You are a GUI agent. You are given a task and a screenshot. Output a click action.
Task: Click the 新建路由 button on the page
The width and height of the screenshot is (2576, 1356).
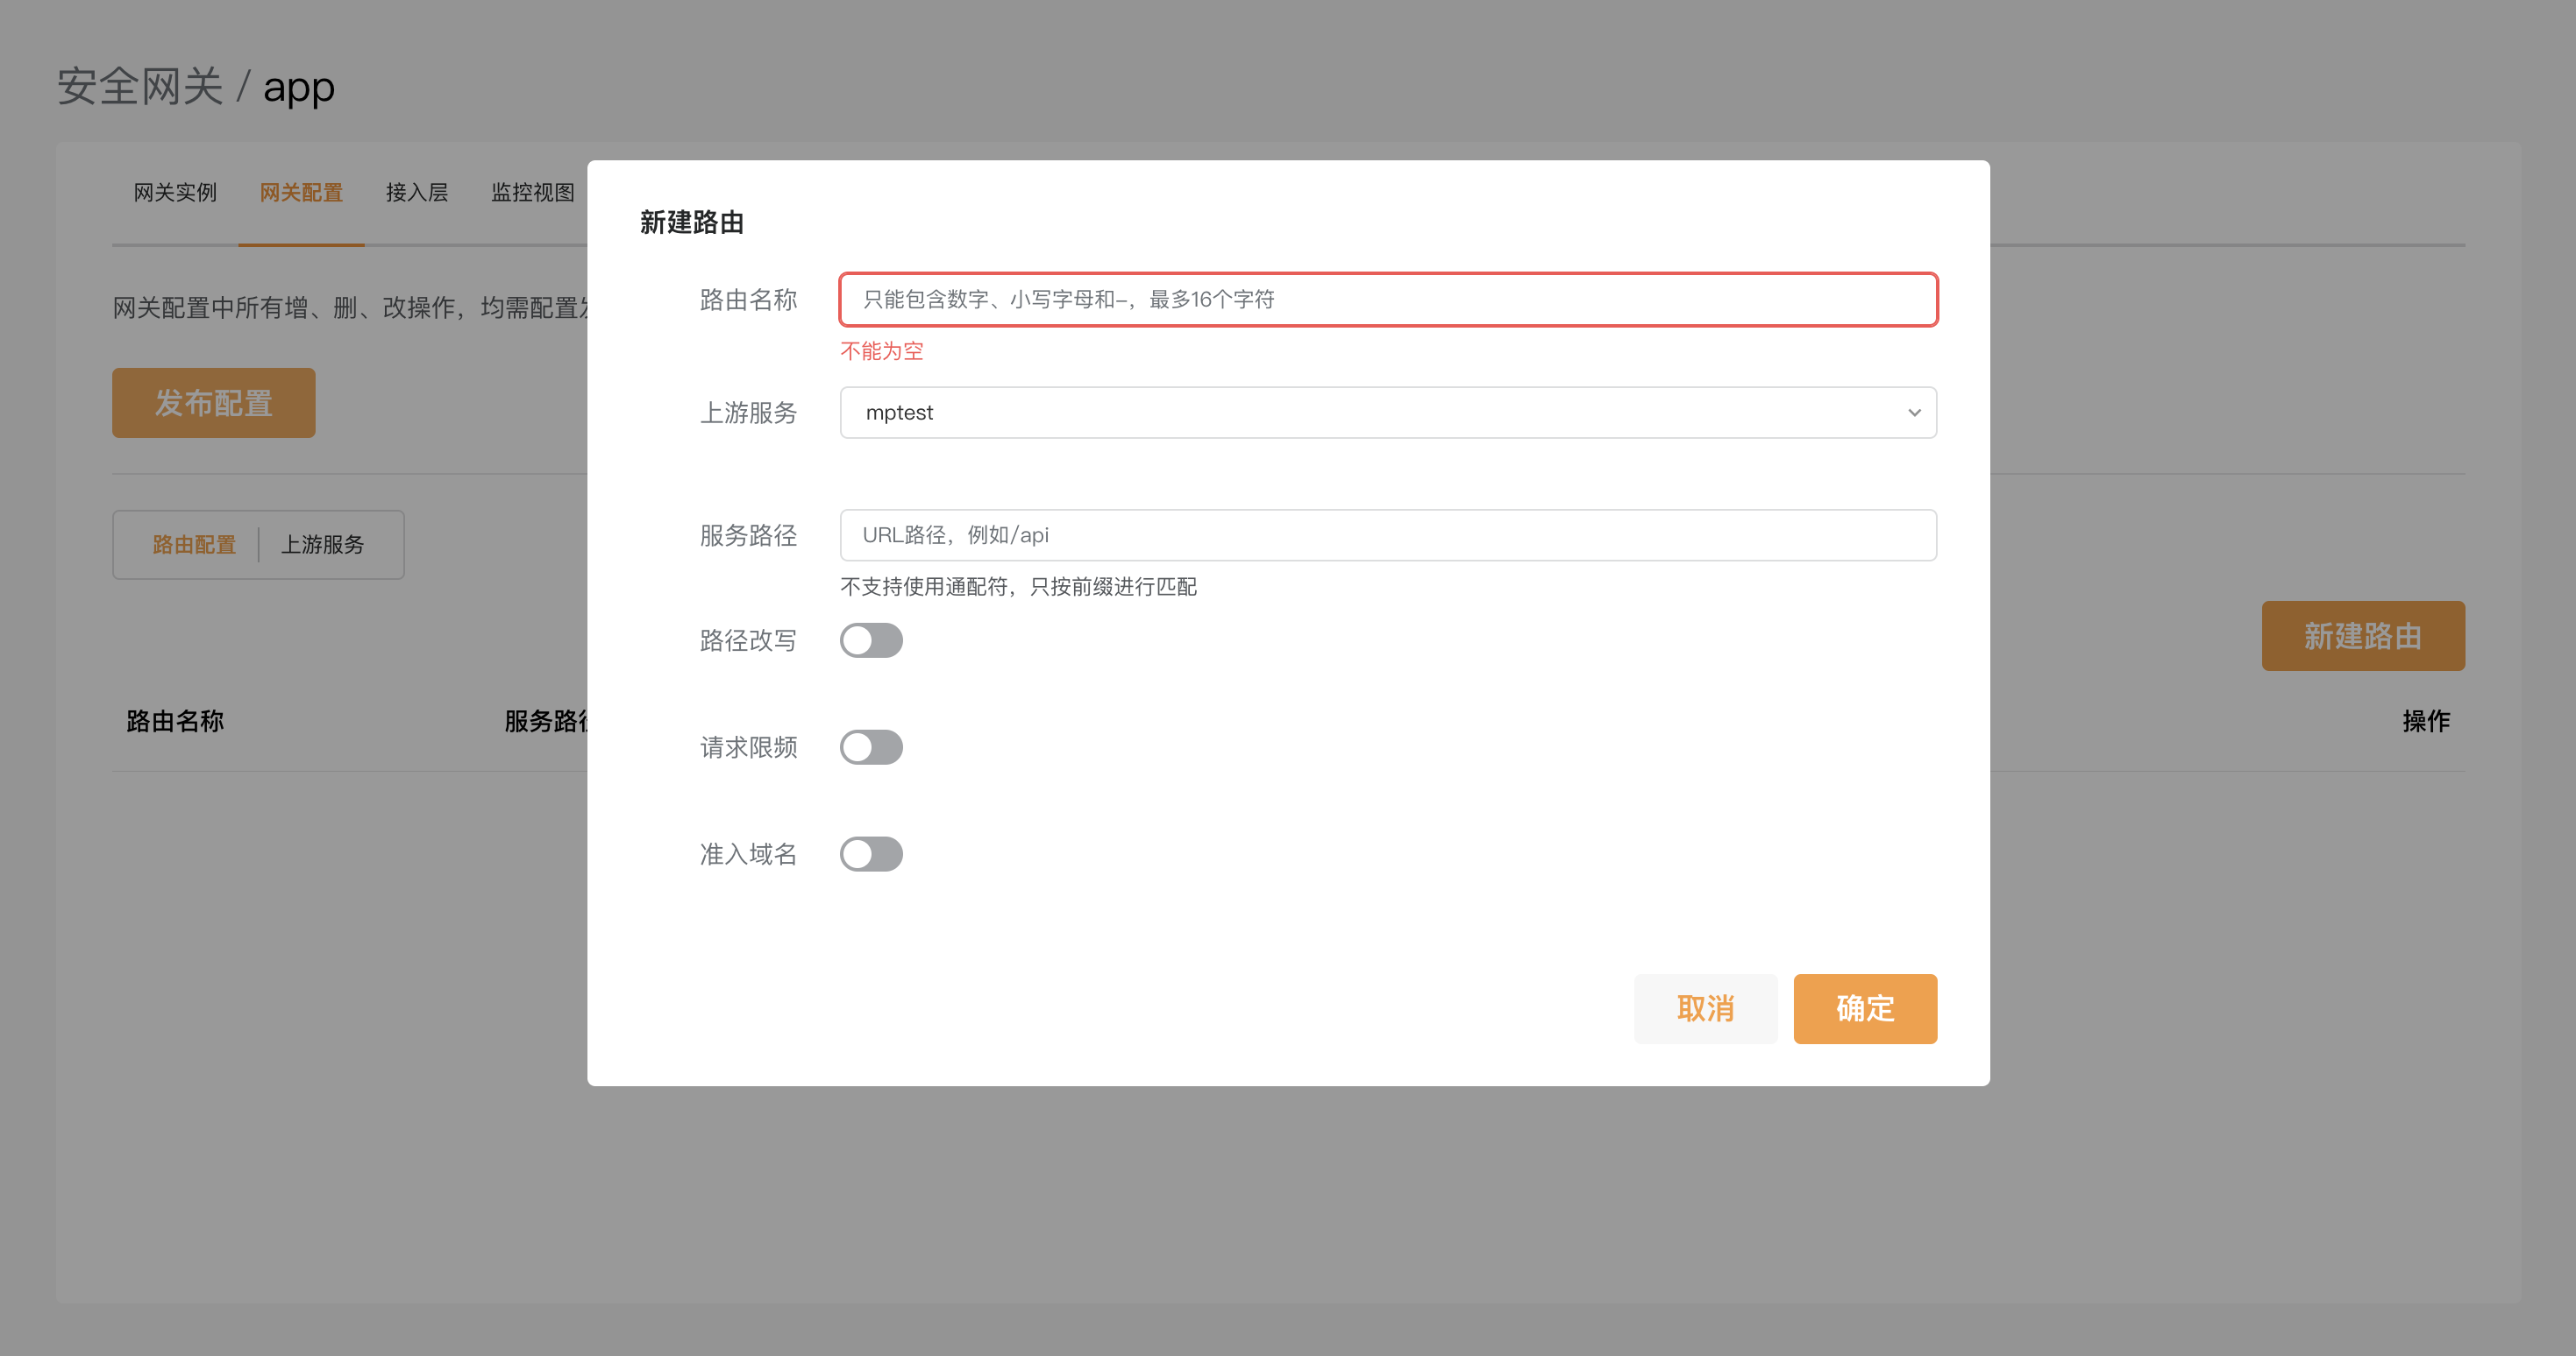coord(2362,636)
